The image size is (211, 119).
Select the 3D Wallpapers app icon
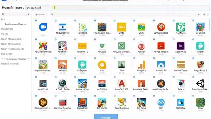[x=161, y=27]
